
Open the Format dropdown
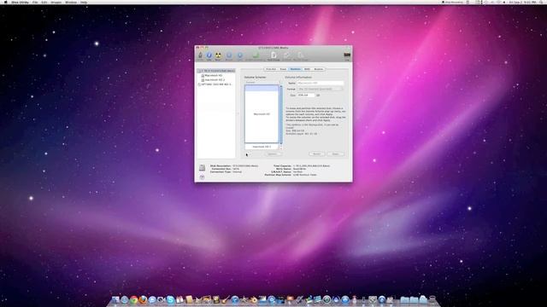click(320, 89)
